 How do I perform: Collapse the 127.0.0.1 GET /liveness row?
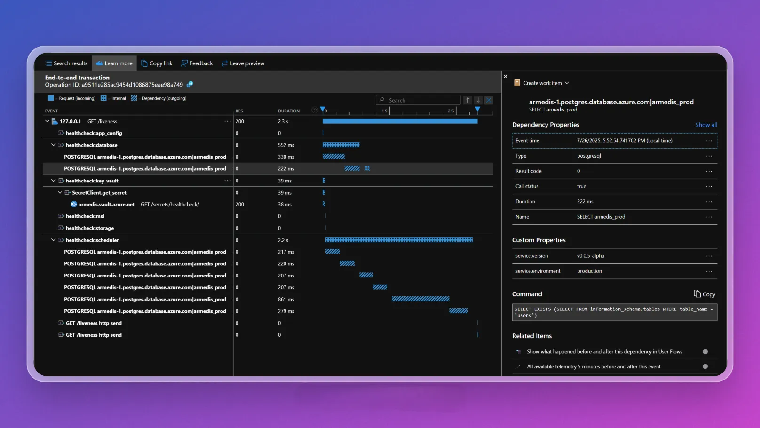(x=47, y=121)
